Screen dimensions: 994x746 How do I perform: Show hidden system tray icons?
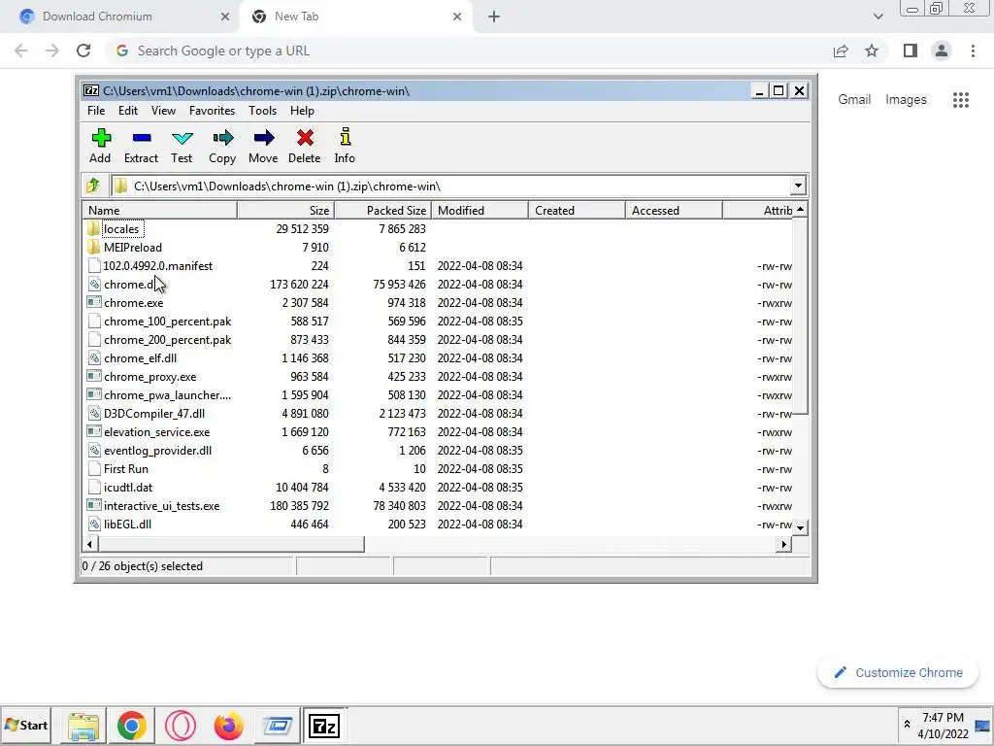click(x=907, y=724)
